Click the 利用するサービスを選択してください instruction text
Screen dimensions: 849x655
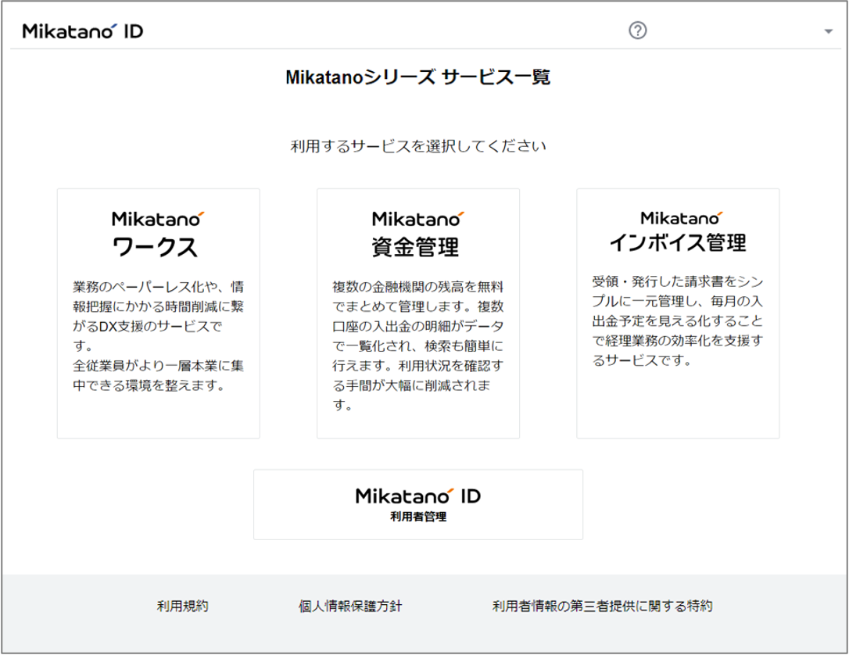(x=418, y=146)
